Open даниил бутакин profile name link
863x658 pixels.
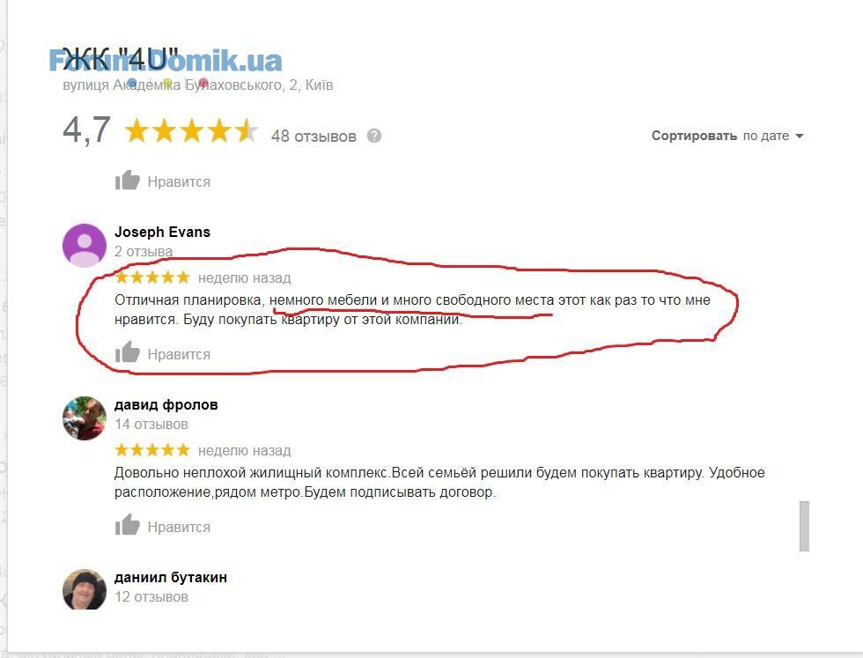(x=171, y=577)
